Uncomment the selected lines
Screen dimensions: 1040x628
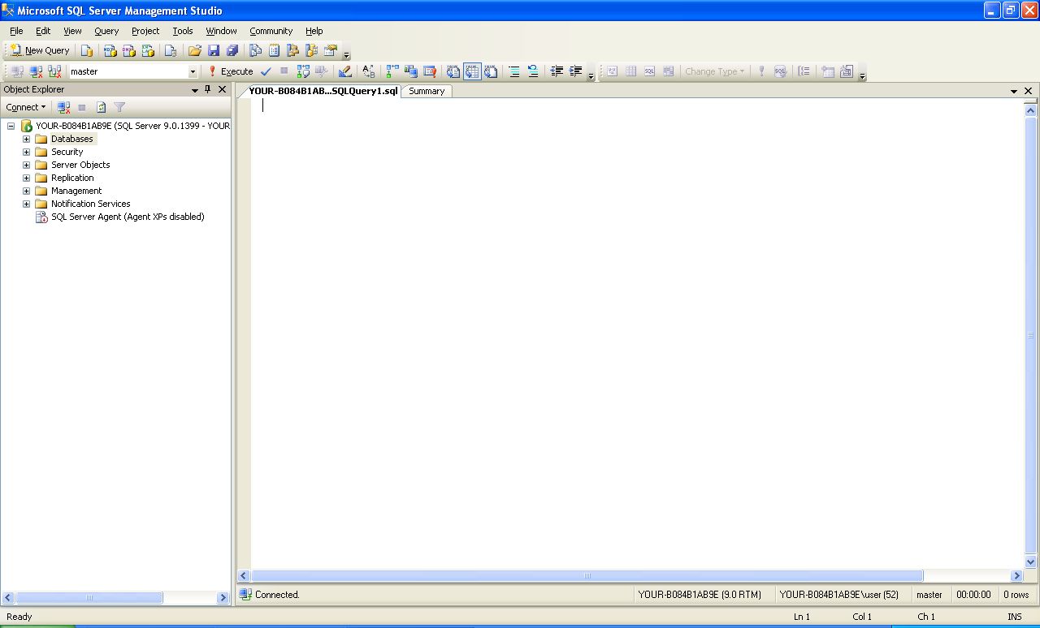533,71
